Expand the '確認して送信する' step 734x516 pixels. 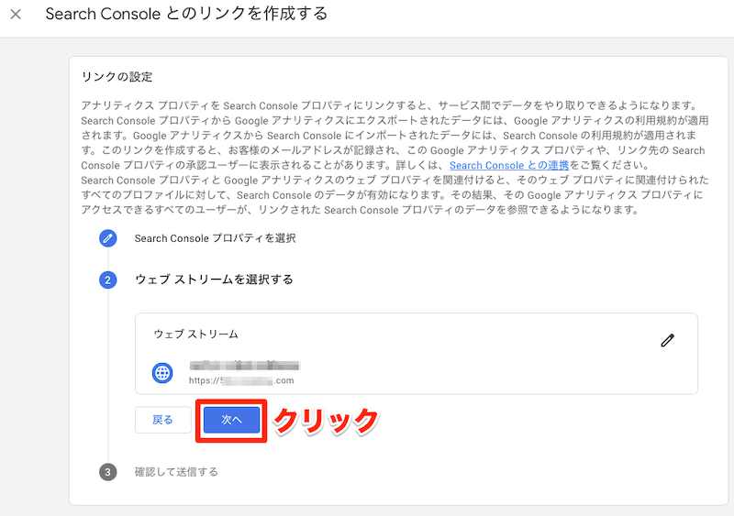176,472
